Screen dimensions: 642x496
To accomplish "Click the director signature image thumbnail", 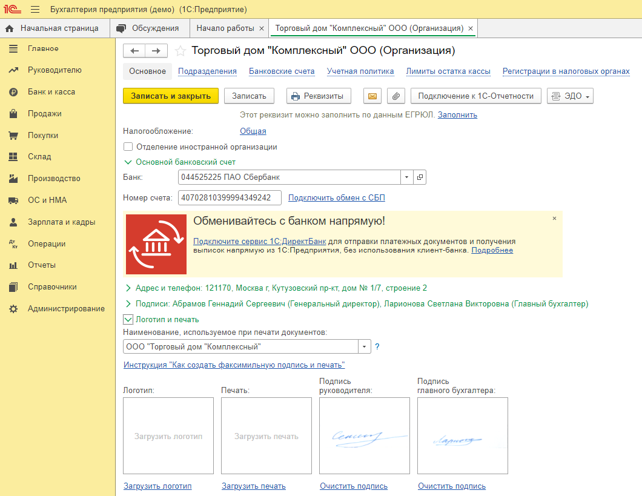I will (365, 436).
